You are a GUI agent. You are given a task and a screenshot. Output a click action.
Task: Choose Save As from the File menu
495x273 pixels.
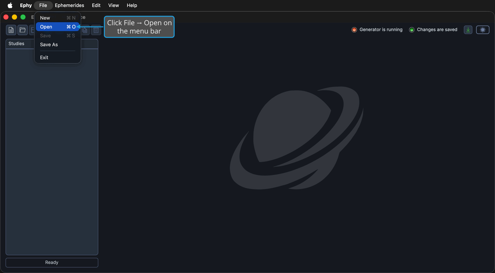pyautogui.click(x=57, y=44)
